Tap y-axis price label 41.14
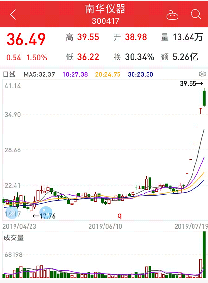 [13, 86]
